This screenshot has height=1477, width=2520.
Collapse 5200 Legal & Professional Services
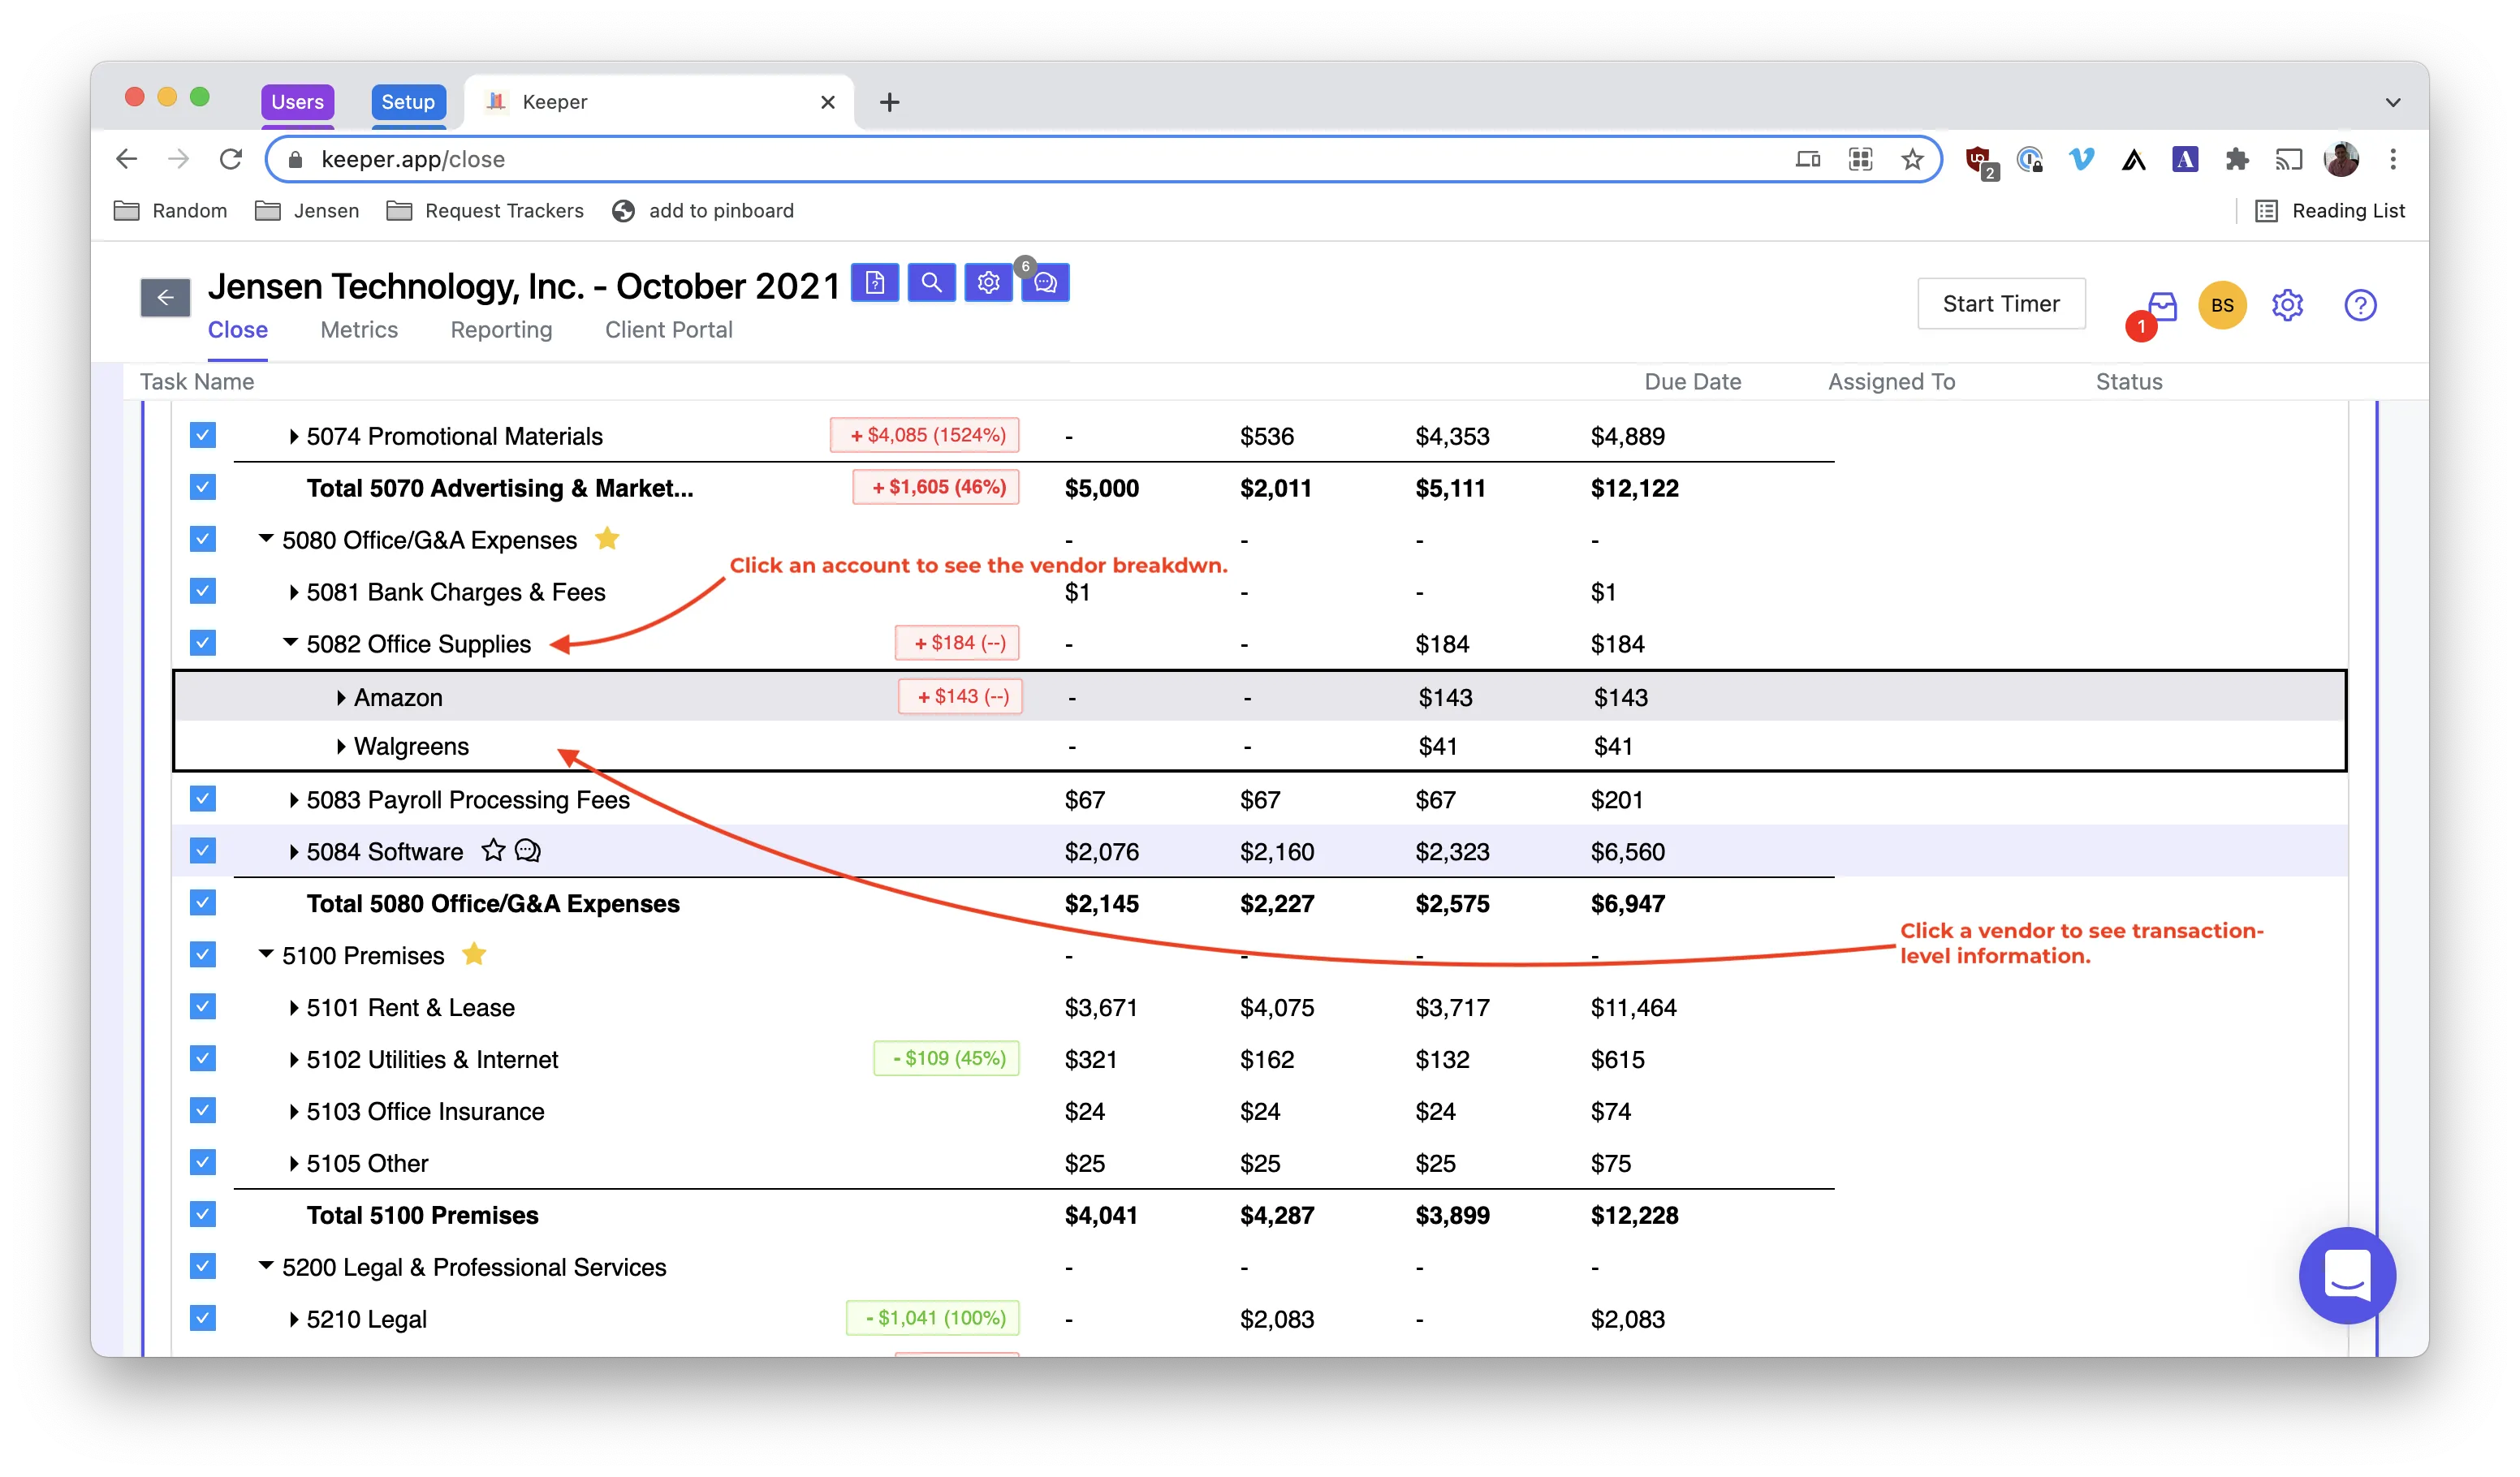click(x=266, y=1266)
